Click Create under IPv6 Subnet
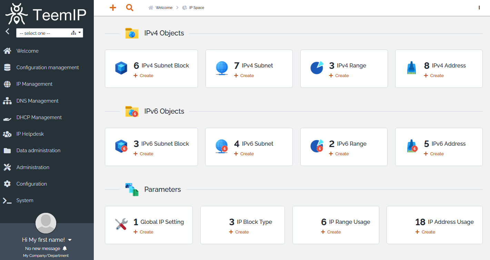Image resolution: width=490 pixels, height=260 pixels. pyautogui.click(x=247, y=154)
